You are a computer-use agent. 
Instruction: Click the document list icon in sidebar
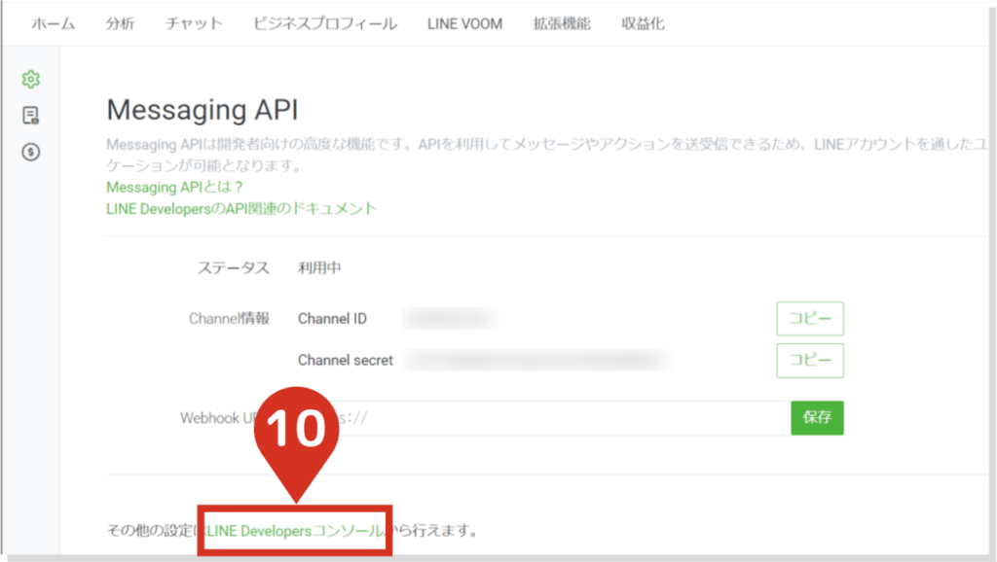click(31, 116)
